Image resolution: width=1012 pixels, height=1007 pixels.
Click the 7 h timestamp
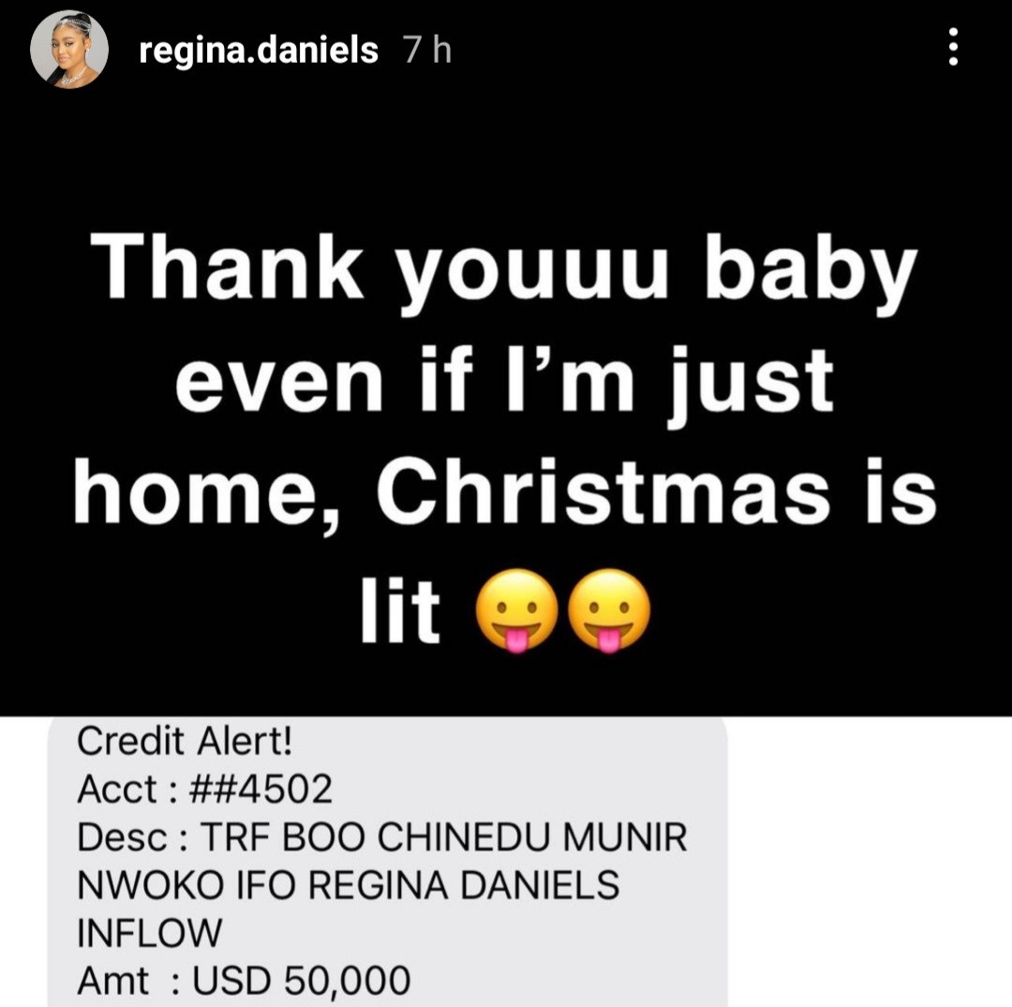[x=427, y=50]
